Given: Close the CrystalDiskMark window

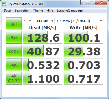Looking at the screenshot, I should [x=101, y=3].
